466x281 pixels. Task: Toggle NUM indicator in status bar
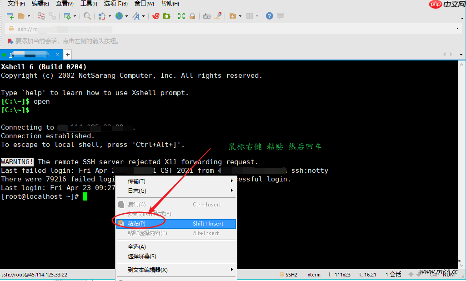click(448, 274)
